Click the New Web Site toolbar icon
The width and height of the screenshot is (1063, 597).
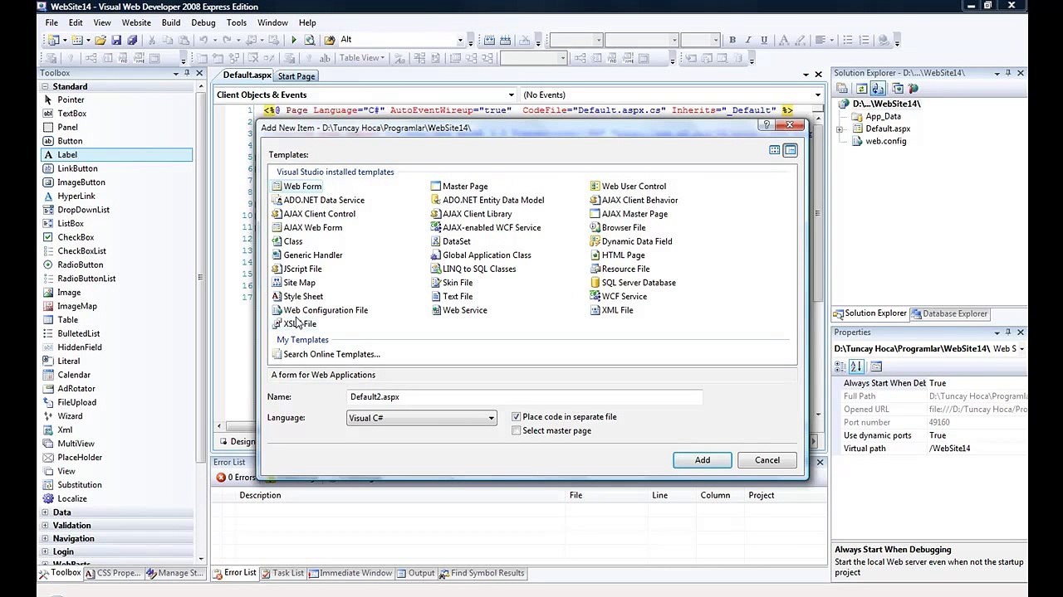click(54, 40)
